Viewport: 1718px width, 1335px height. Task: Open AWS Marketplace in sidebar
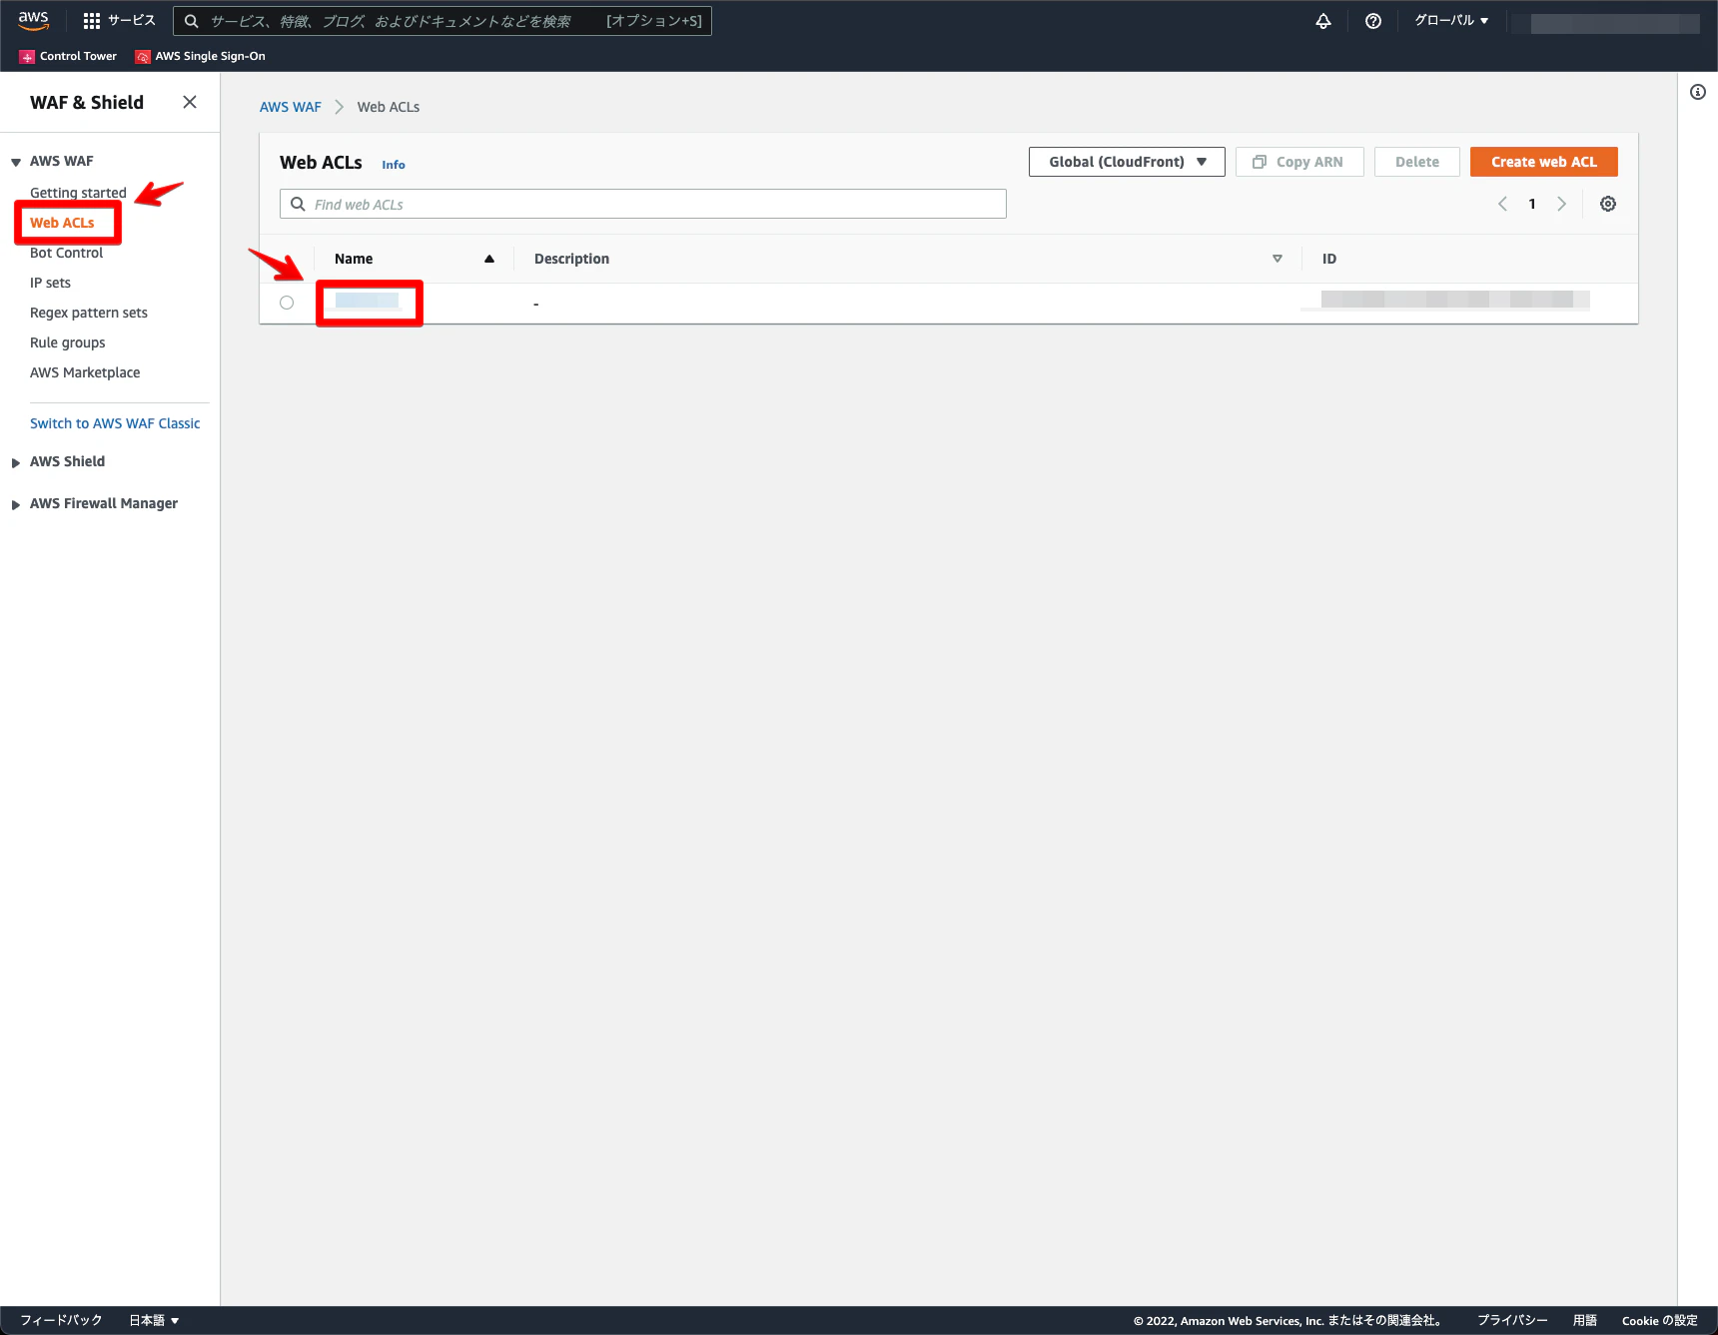(x=85, y=372)
